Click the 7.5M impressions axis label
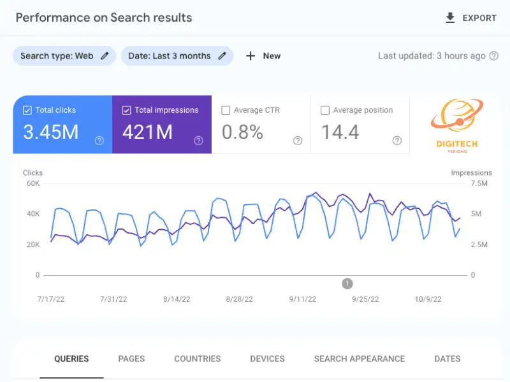This screenshot has width=510, height=382. point(479,183)
